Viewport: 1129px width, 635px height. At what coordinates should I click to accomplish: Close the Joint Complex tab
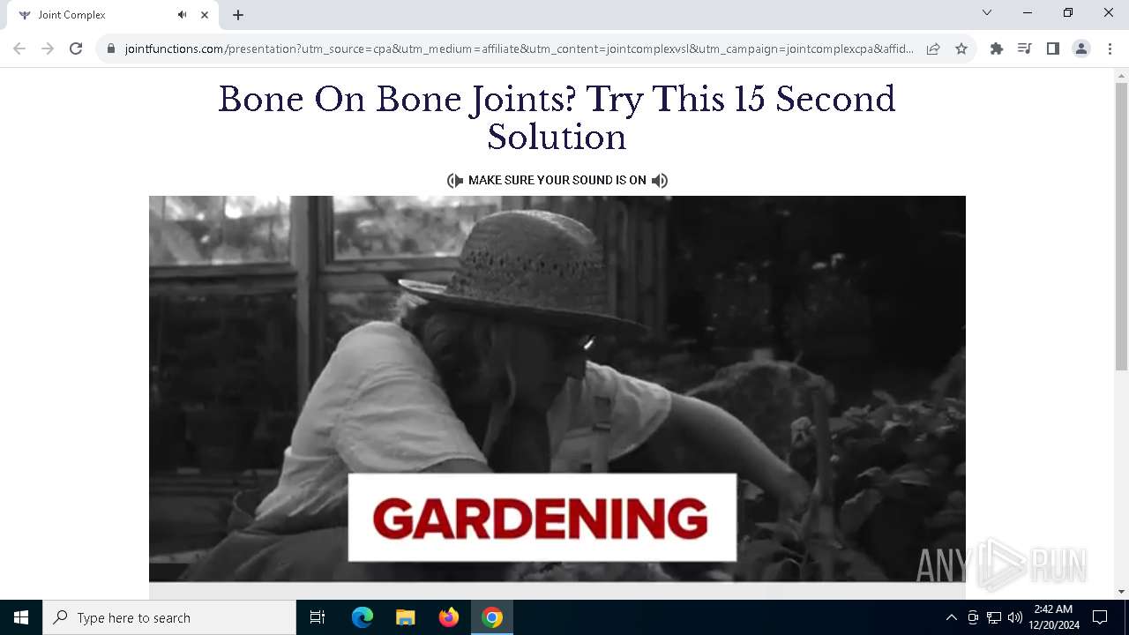pyautogui.click(x=205, y=15)
